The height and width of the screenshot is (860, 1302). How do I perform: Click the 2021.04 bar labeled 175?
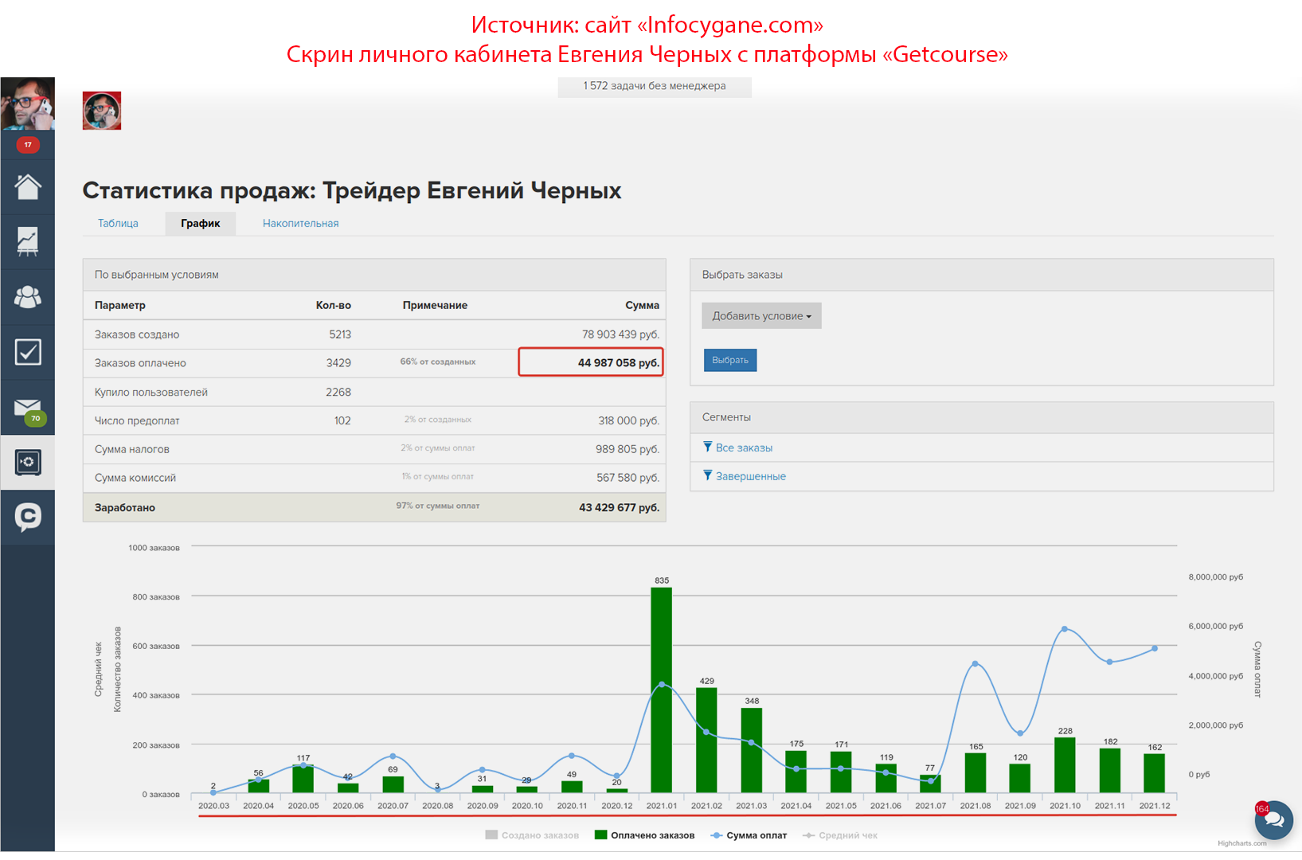coord(796,771)
